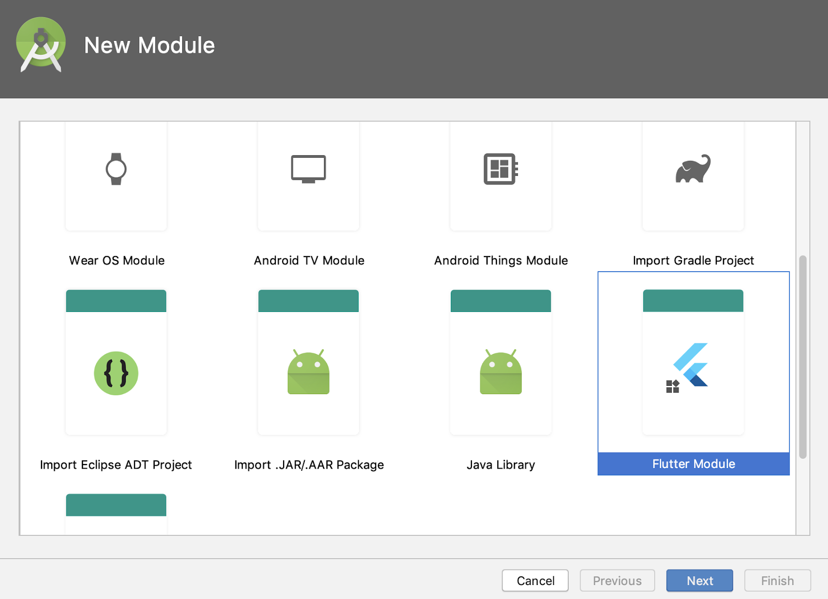Viewport: 828px width, 599px height.
Task: Click the Import Eclipse ADT Project label
Action: [x=116, y=465]
